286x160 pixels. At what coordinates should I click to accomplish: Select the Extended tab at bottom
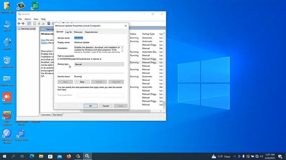click(x=46, y=115)
